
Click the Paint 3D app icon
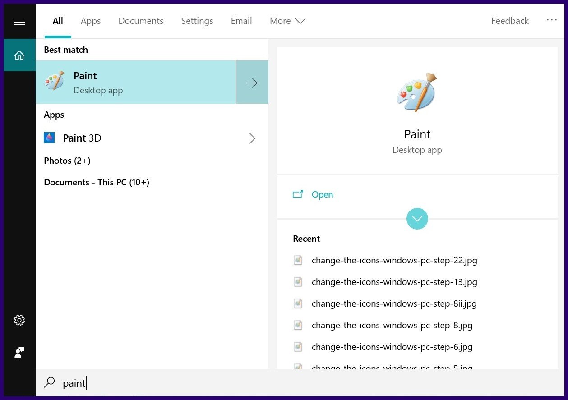click(49, 138)
